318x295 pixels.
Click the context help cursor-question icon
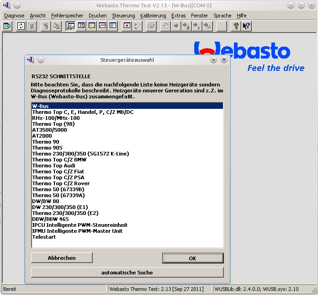pos(246,26)
